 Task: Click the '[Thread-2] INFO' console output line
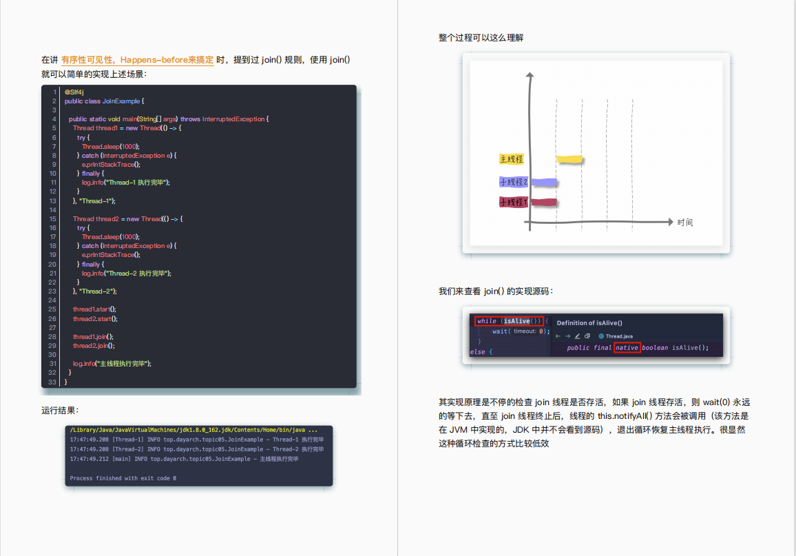pos(196,449)
